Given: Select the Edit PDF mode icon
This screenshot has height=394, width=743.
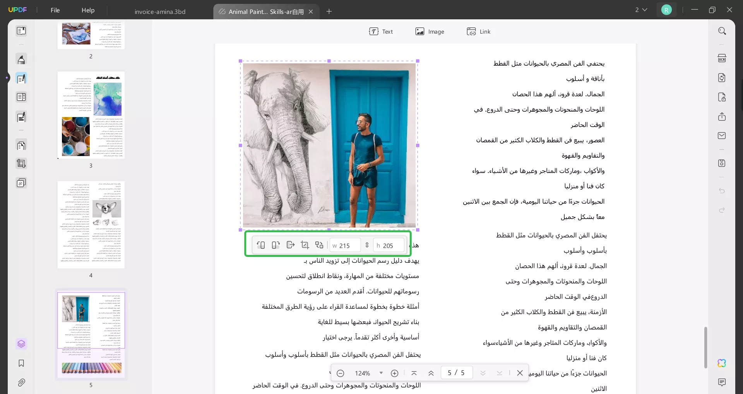Looking at the screenshot, I should [21, 78].
